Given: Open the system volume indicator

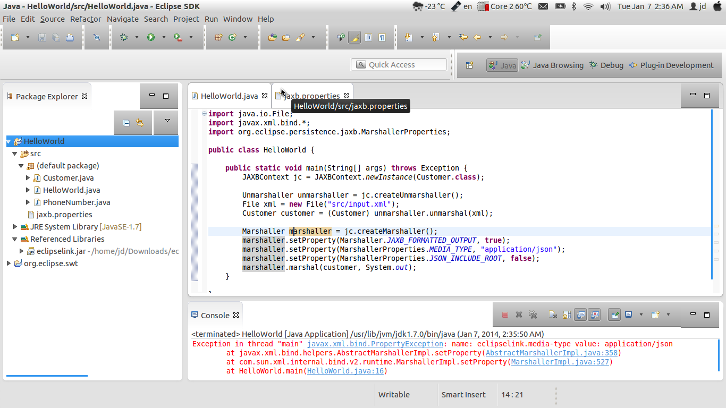Looking at the screenshot, I should click(x=605, y=6).
